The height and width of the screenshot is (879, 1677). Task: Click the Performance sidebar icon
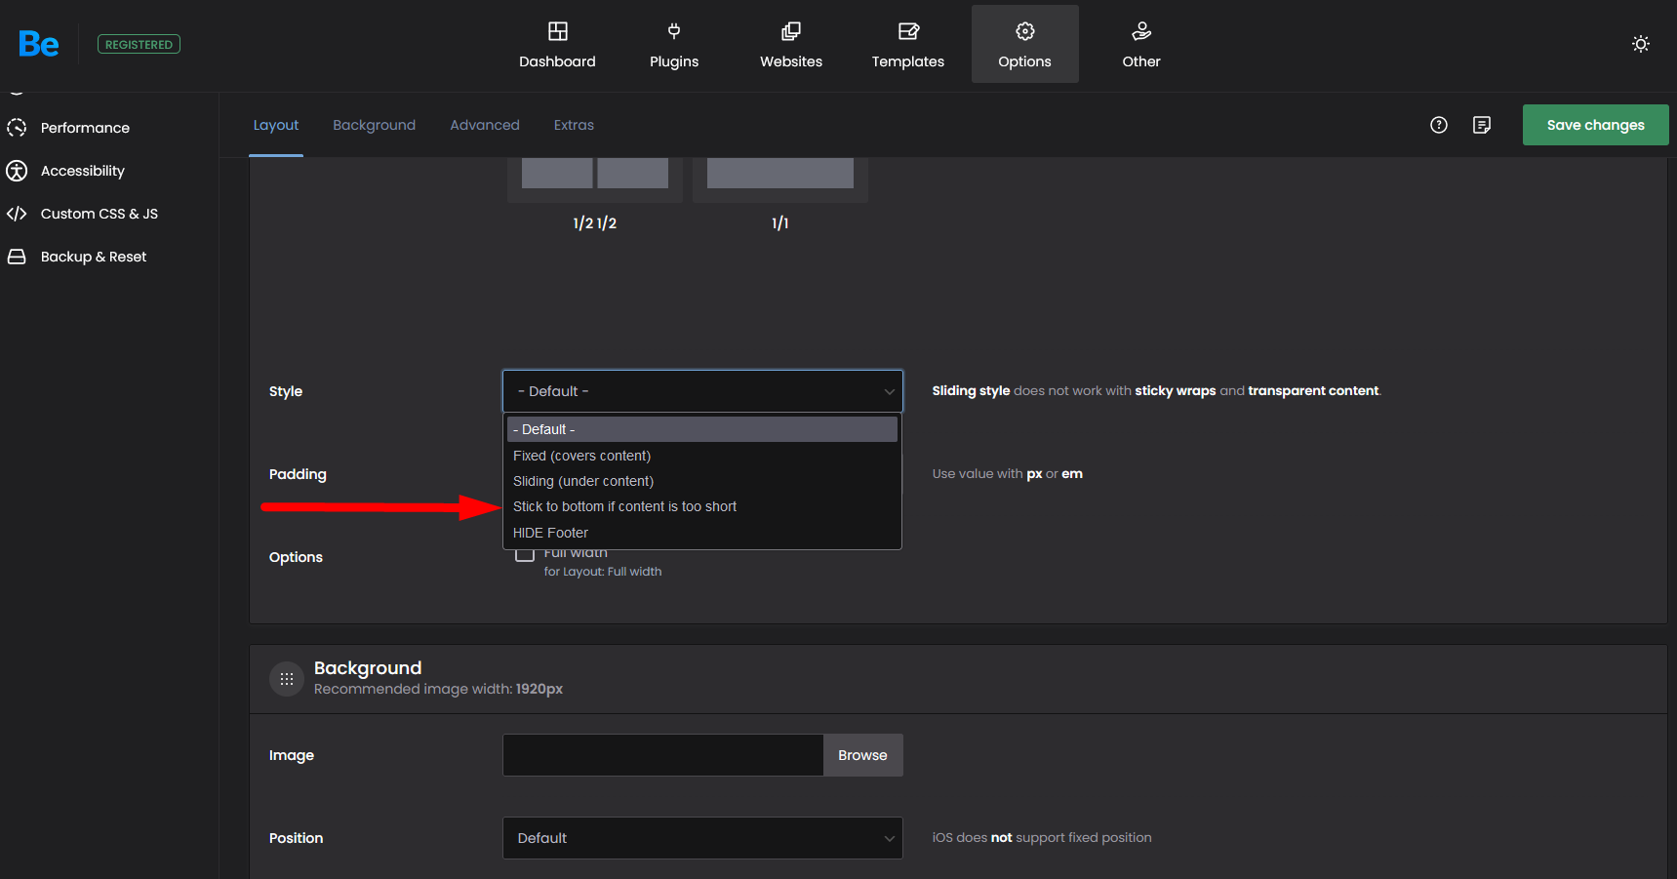point(17,128)
